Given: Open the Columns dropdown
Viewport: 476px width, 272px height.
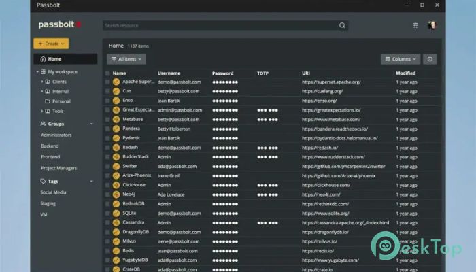Looking at the screenshot, I should 401,59.
